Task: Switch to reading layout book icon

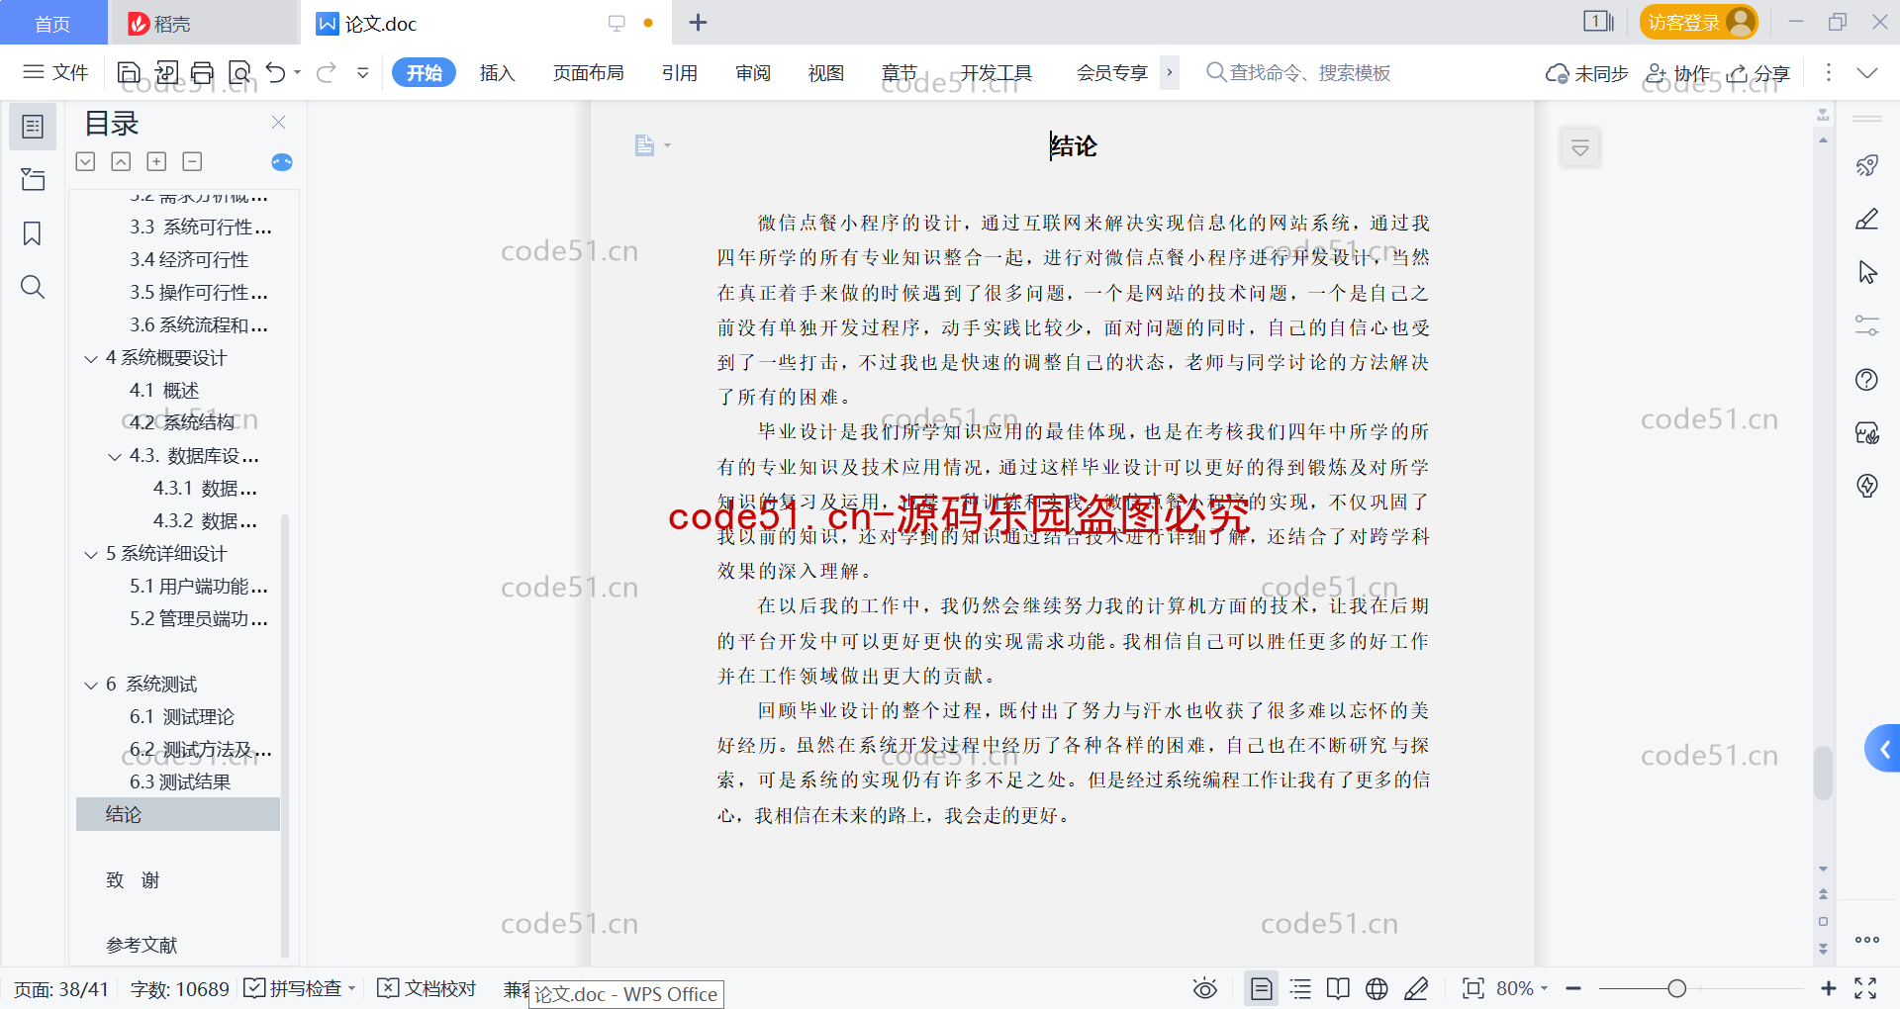Action: [x=1338, y=988]
